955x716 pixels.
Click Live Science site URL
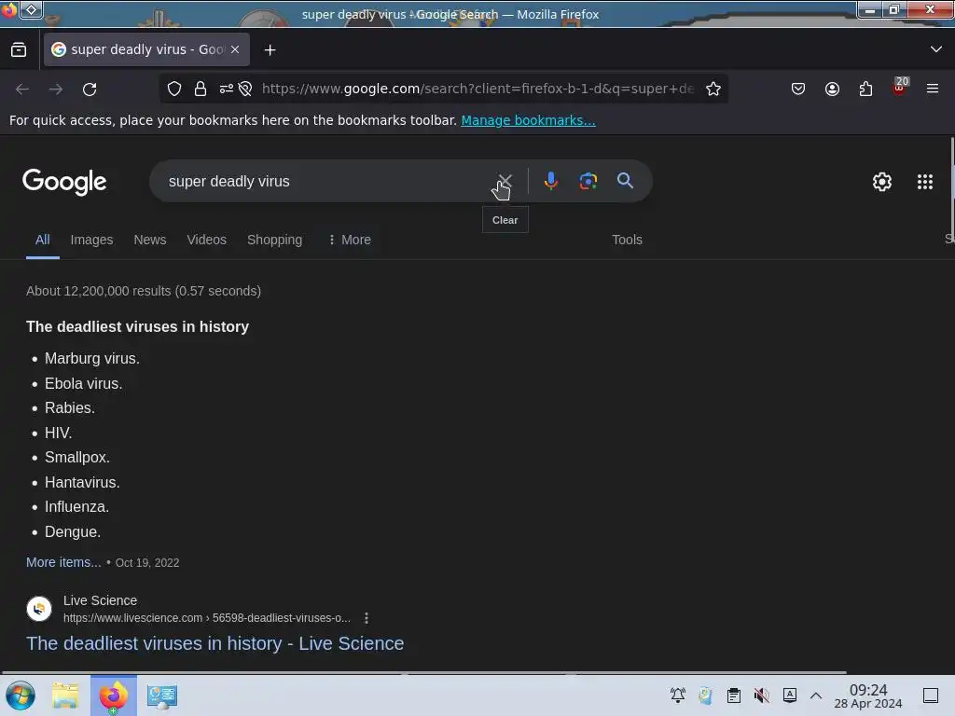pos(206,618)
